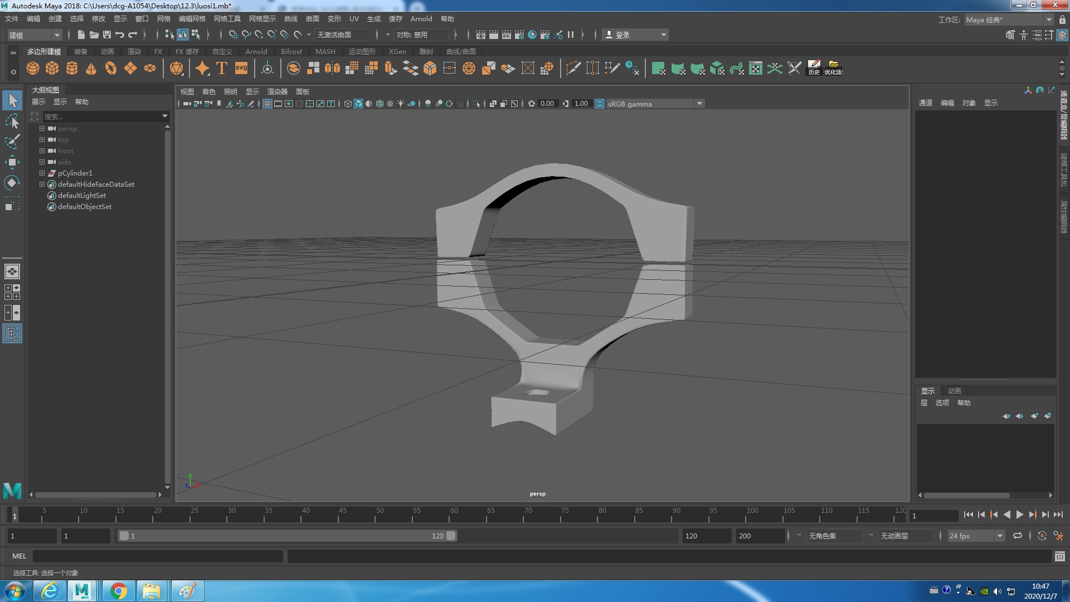Toggle textured display checker icon in viewport
The width and height of the screenshot is (1070, 602).
(x=390, y=104)
